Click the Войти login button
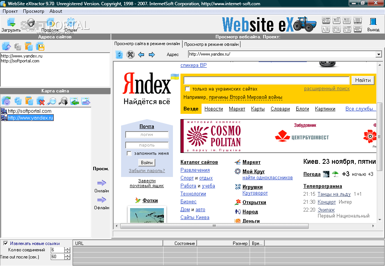This screenshot has height=266, width=385. tap(147, 162)
